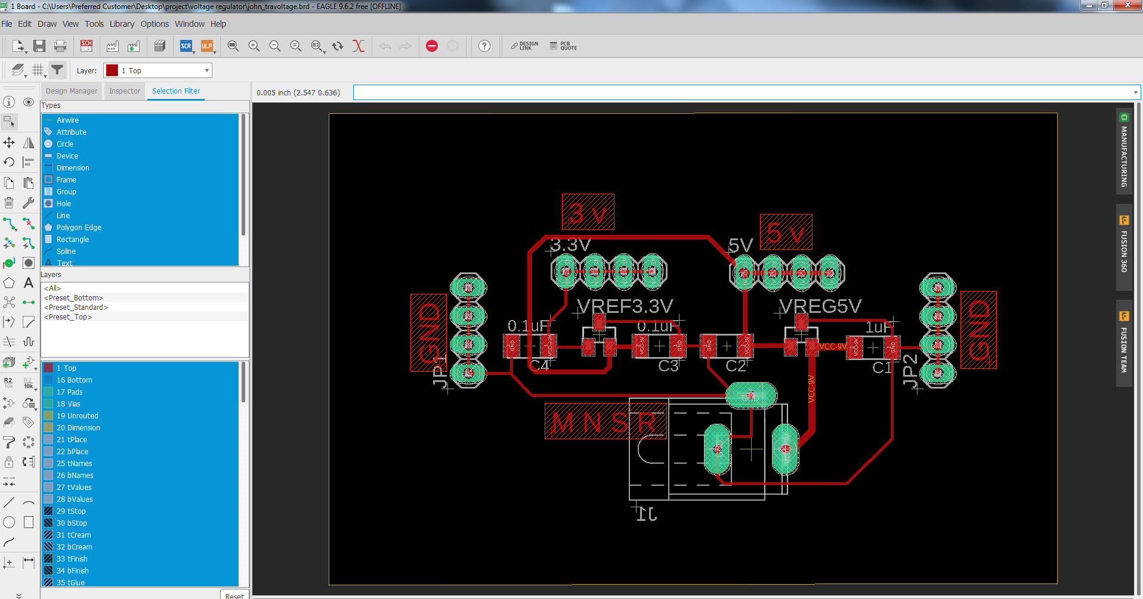Click the Reset button in Selection Filter
Viewport: 1143px width, 599px height.
point(234,595)
